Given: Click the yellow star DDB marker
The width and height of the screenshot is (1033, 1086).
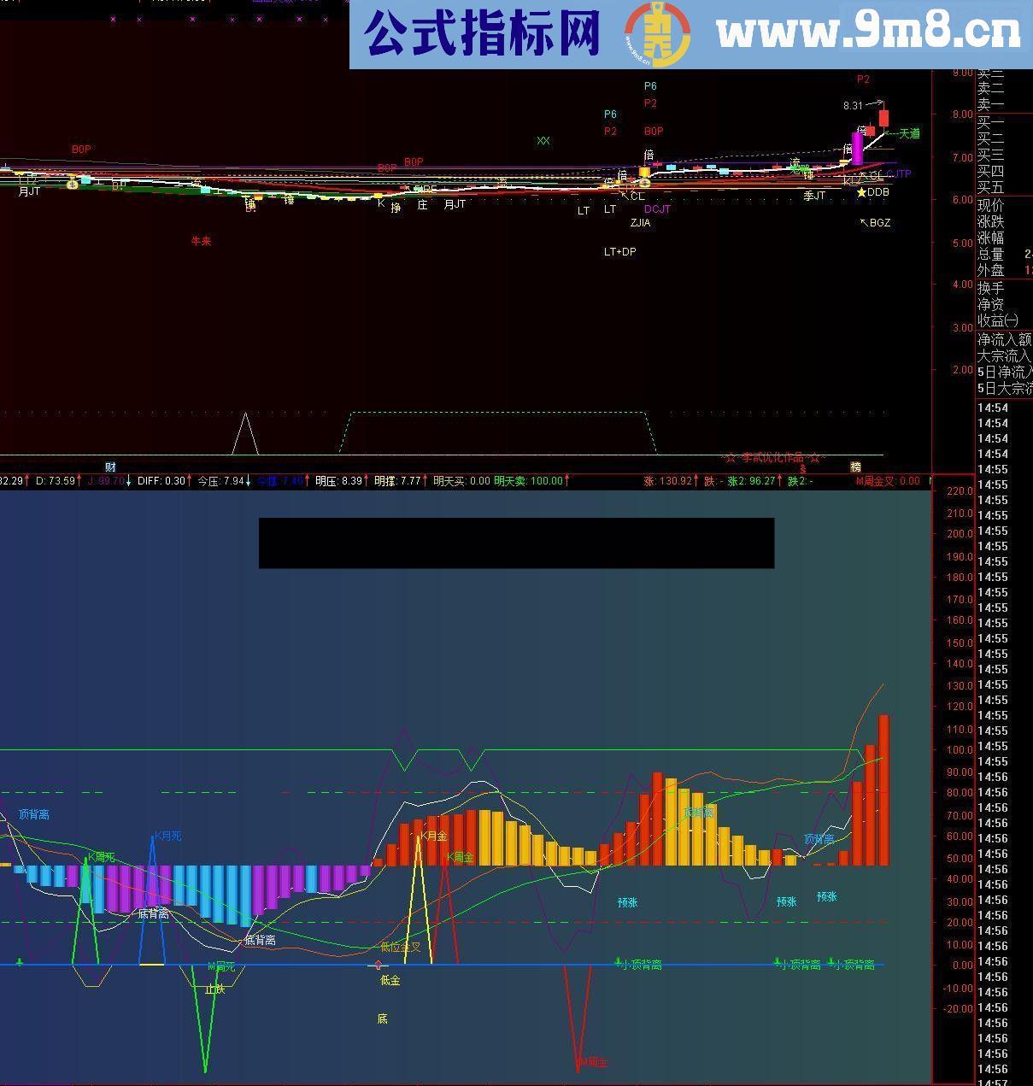Looking at the screenshot, I should click(x=861, y=193).
